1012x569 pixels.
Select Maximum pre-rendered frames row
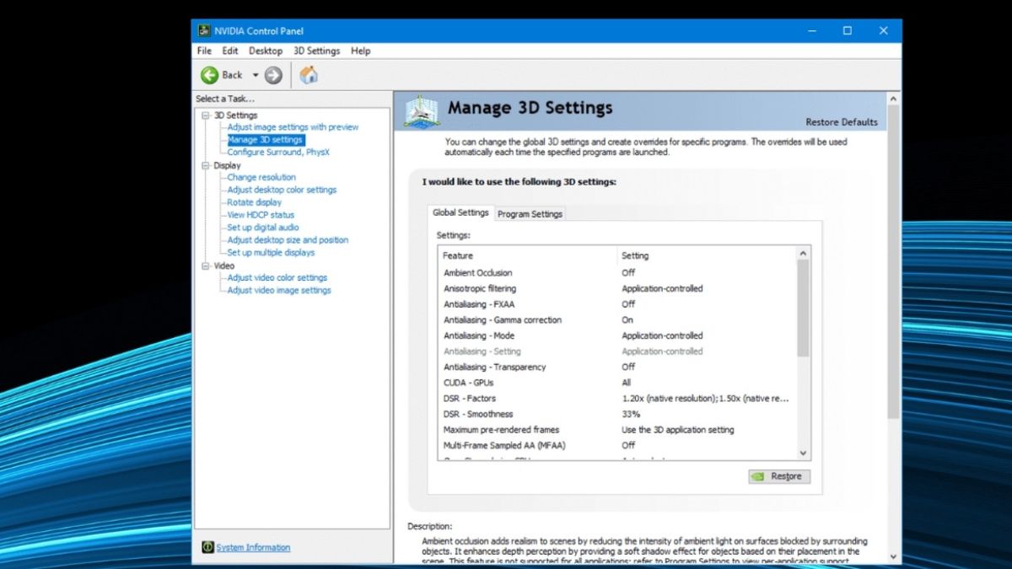tap(617, 430)
